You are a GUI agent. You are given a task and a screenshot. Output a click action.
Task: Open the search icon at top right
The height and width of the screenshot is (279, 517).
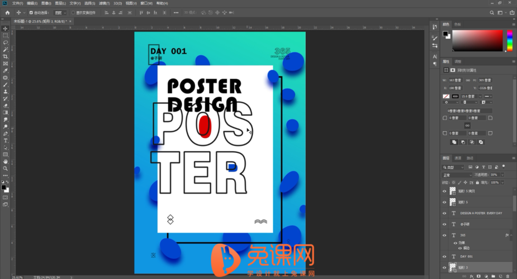(x=492, y=12)
